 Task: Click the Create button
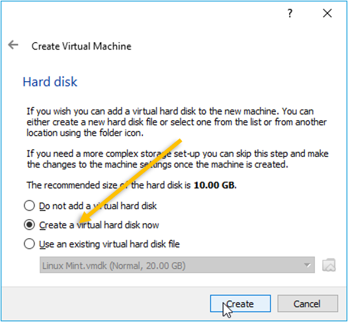click(x=240, y=304)
